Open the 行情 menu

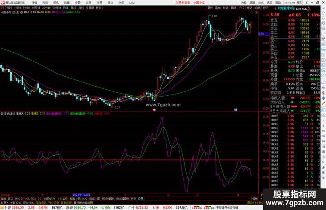[34, 3]
